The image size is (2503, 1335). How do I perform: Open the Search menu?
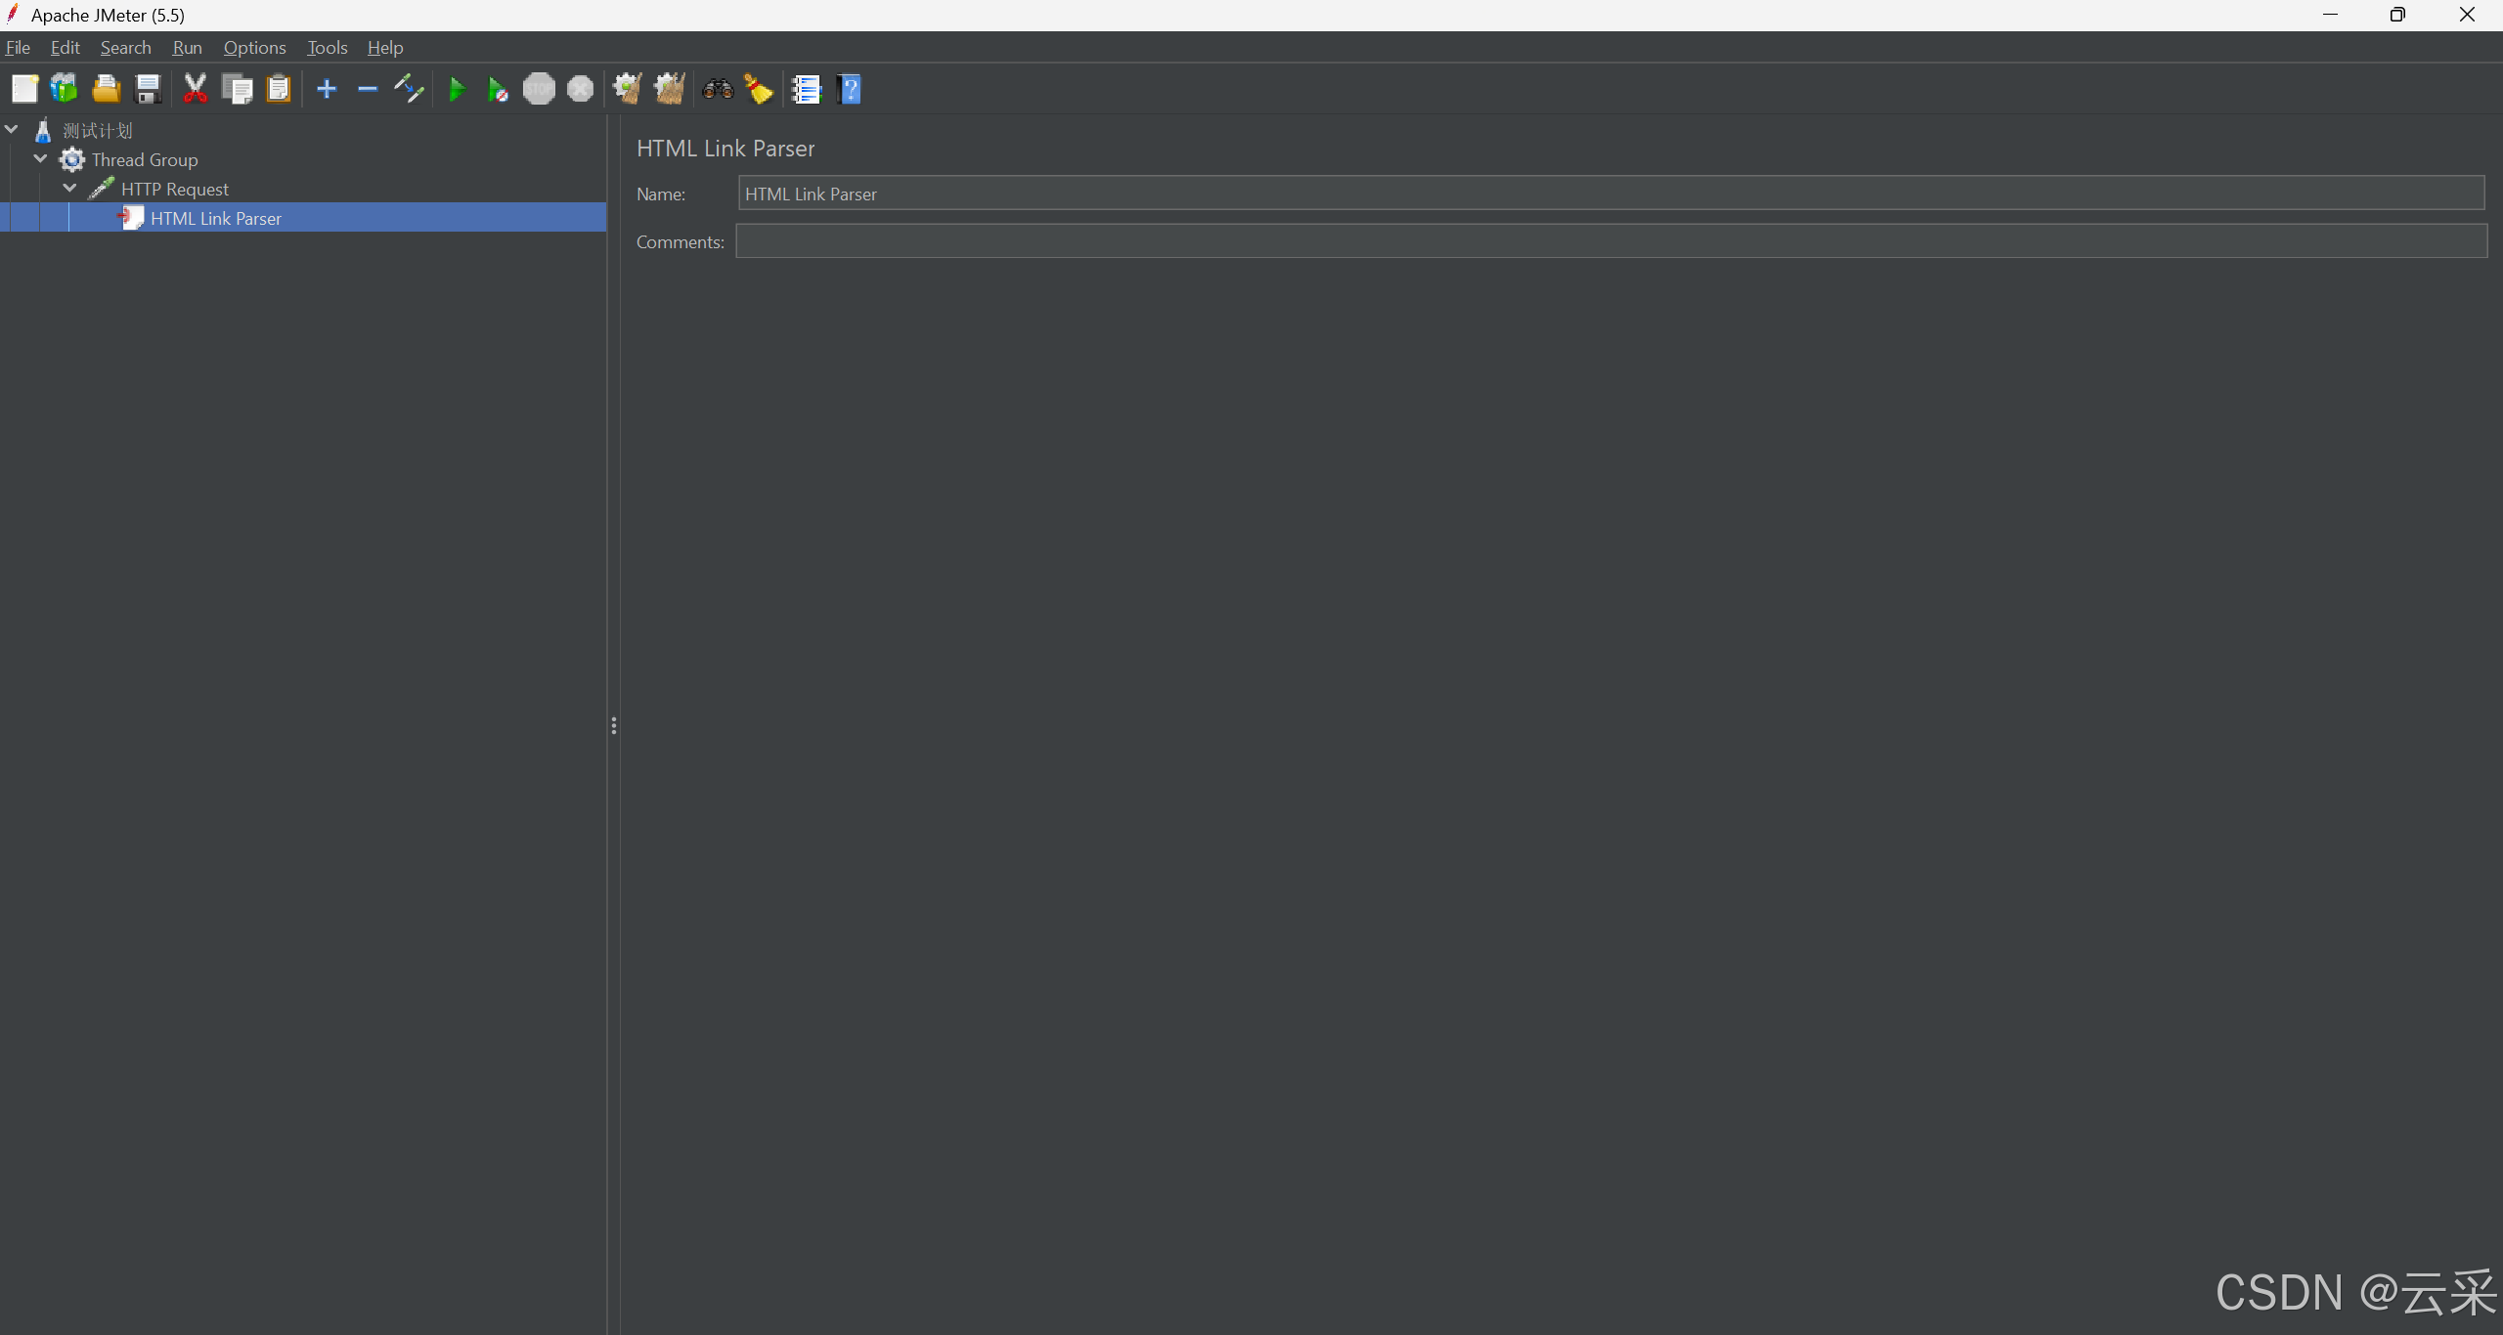tap(126, 47)
